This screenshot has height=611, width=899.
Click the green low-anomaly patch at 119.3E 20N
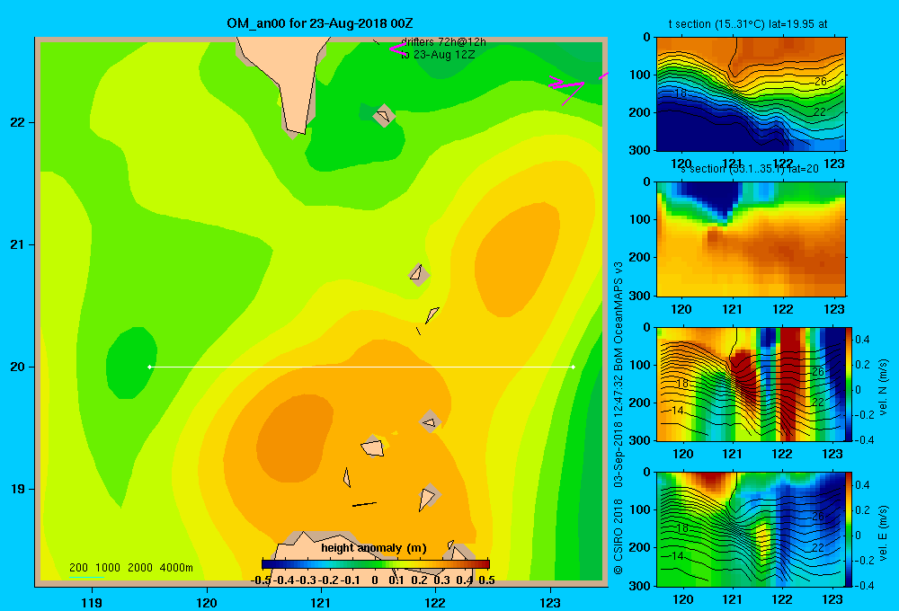[x=131, y=363]
